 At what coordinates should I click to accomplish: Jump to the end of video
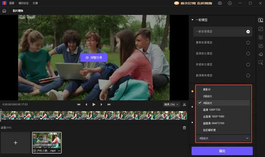tap(109, 105)
